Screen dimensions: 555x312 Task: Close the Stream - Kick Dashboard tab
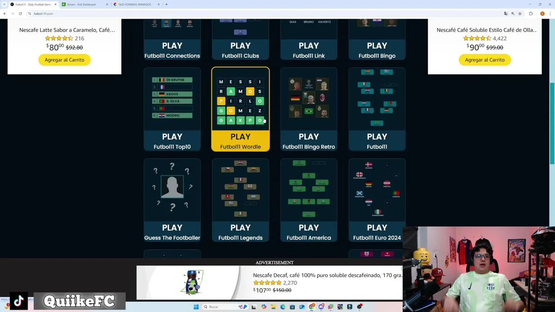coord(107,4)
